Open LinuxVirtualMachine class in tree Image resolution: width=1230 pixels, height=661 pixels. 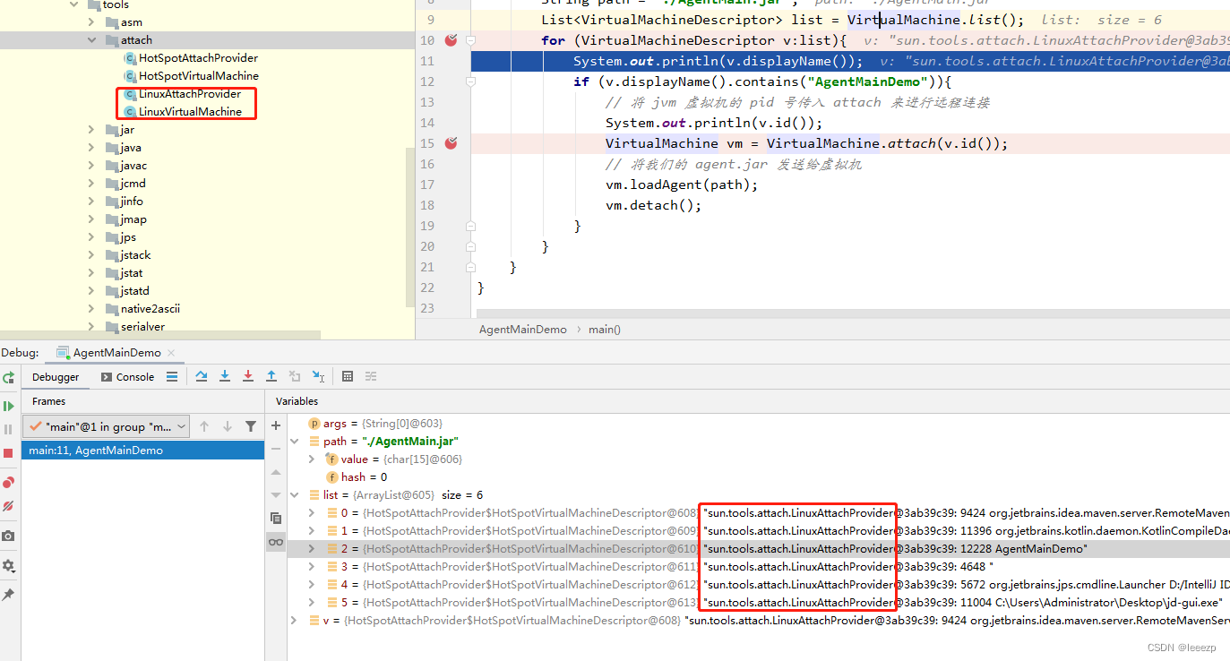pos(190,112)
